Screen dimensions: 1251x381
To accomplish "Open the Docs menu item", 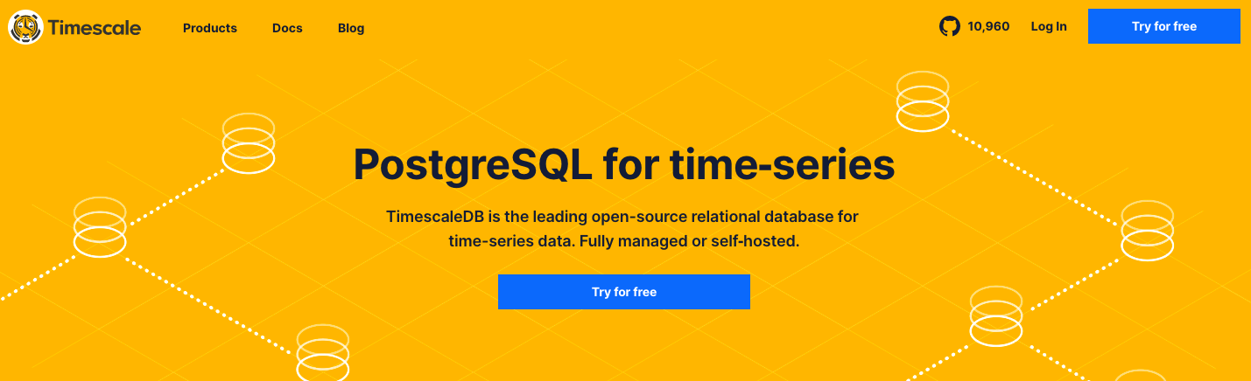I will tap(287, 28).
